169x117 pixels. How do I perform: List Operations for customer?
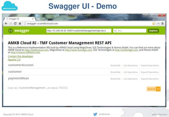click(x=131, y=72)
